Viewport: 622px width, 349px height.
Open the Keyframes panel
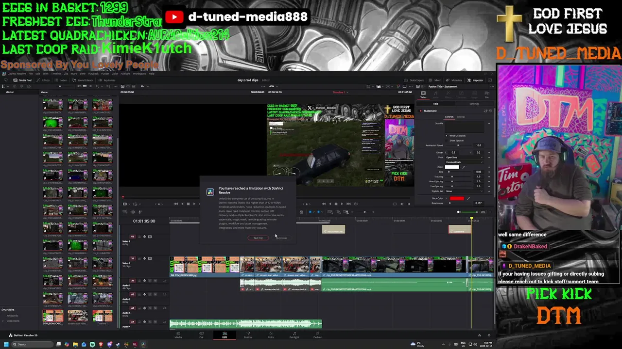(x=107, y=80)
